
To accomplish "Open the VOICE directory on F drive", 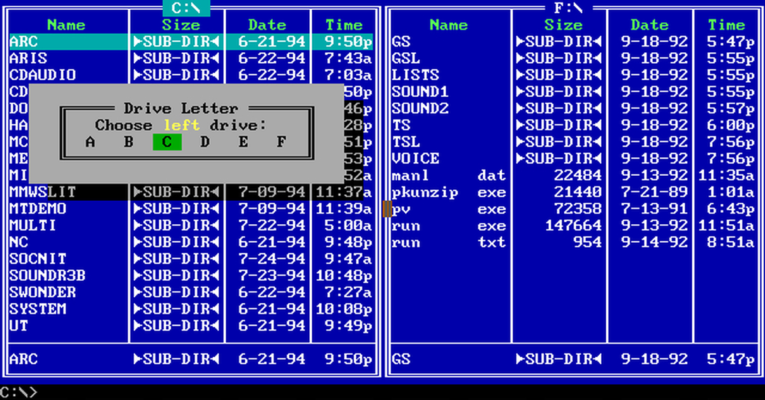I will click(415, 159).
